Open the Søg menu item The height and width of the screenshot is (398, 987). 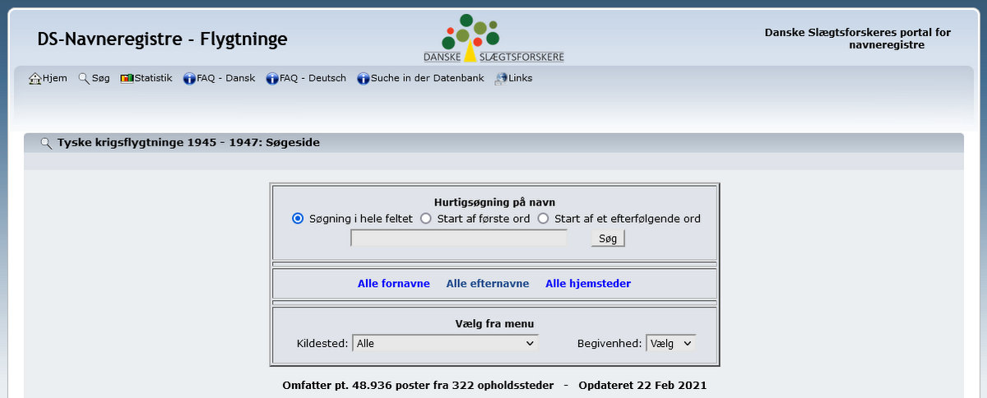(x=100, y=78)
